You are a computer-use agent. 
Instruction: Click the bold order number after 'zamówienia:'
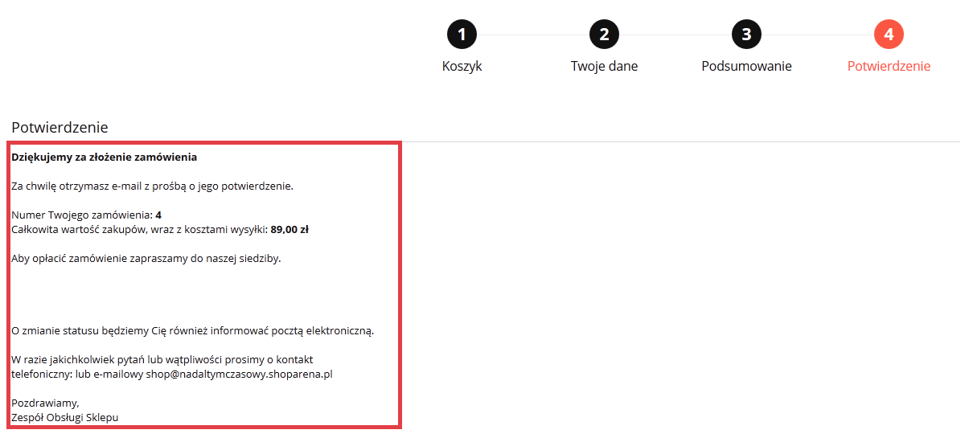(x=158, y=215)
